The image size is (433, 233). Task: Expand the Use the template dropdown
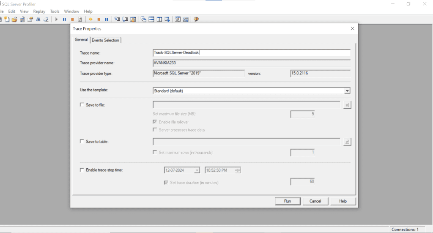(347, 90)
